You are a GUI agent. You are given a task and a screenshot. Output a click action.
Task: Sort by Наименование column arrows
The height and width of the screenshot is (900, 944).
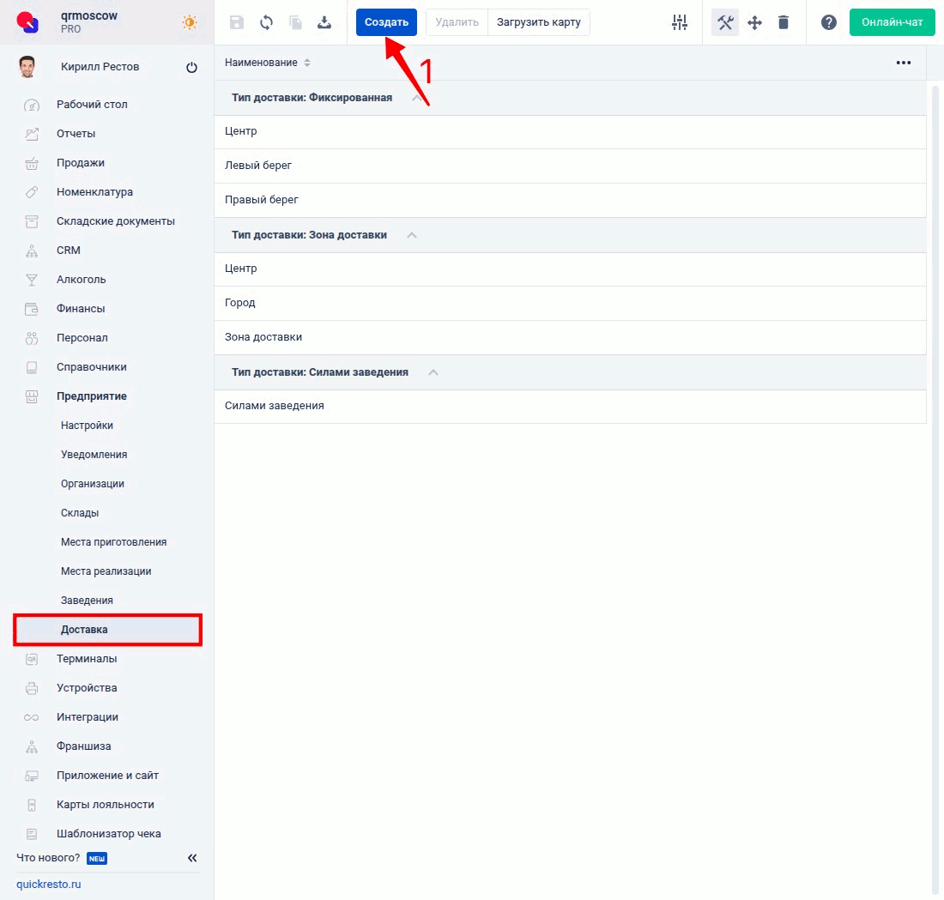coord(307,63)
